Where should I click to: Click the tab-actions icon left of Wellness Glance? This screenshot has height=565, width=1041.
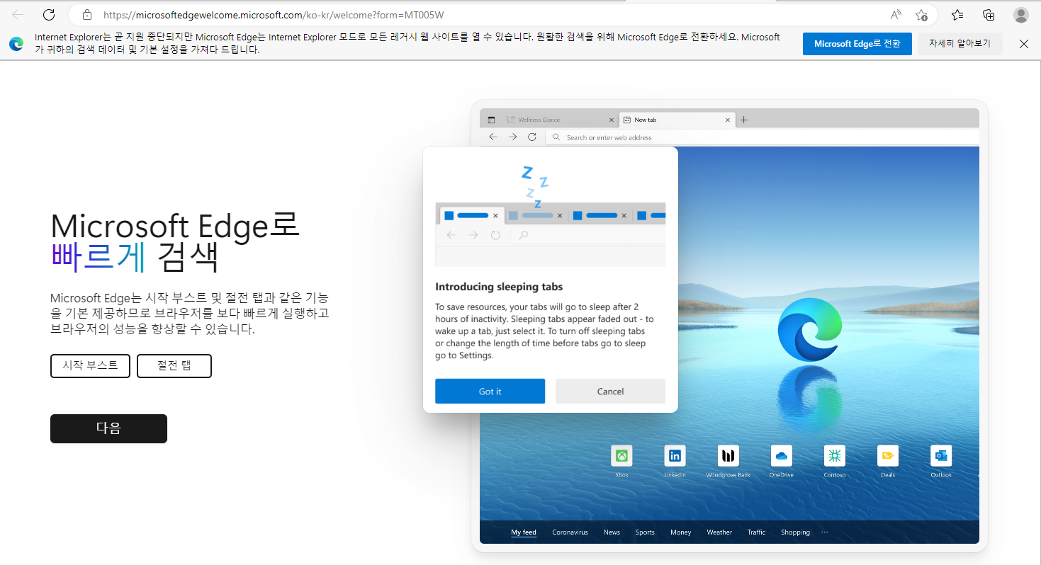tap(491, 120)
